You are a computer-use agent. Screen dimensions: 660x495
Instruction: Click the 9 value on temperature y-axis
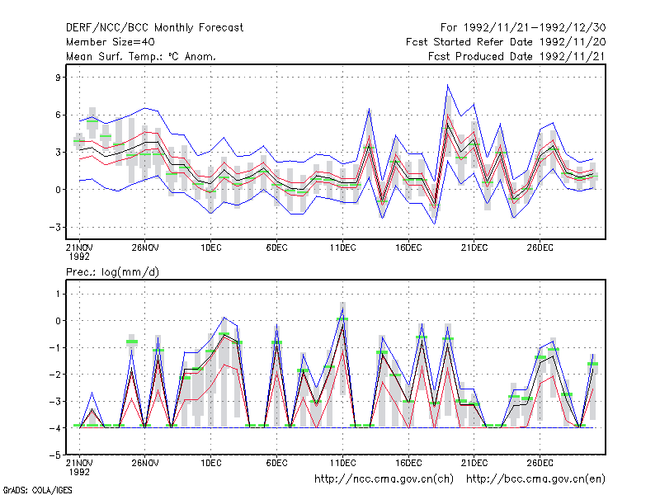(x=58, y=78)
